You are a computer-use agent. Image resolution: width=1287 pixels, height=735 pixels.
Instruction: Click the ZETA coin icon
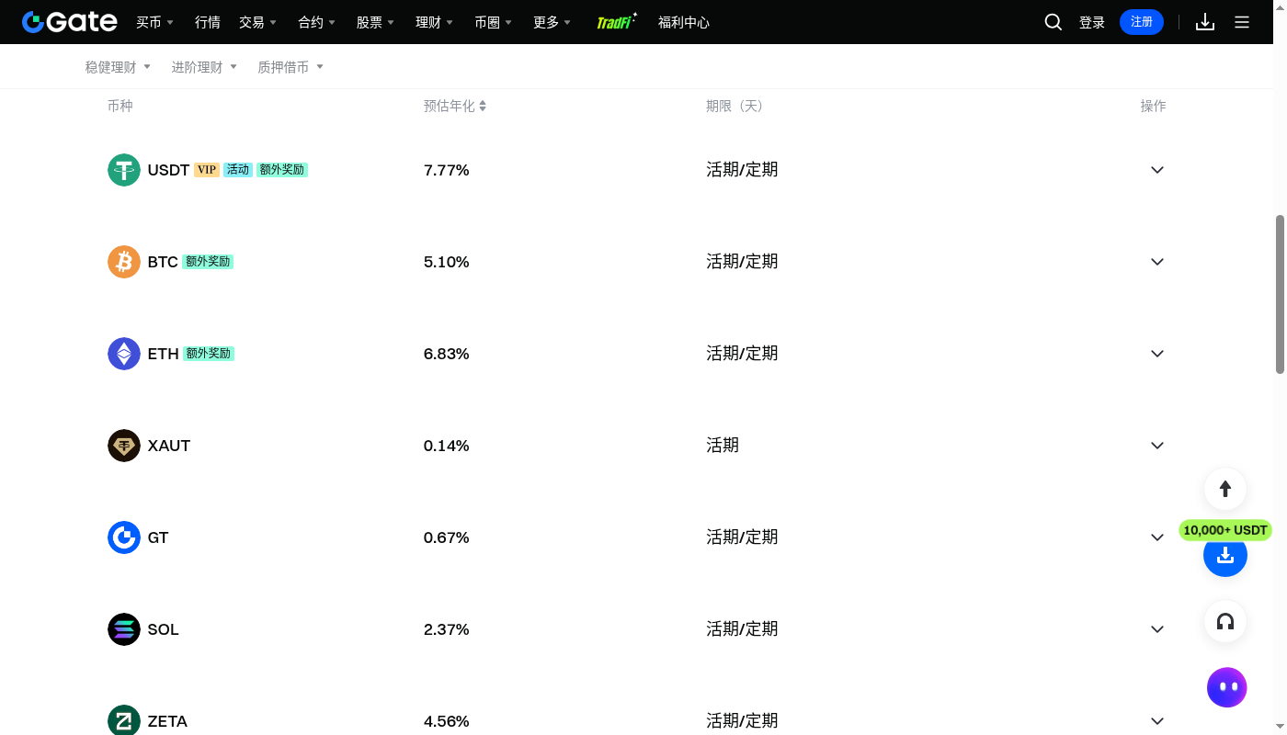click(124, 720)
